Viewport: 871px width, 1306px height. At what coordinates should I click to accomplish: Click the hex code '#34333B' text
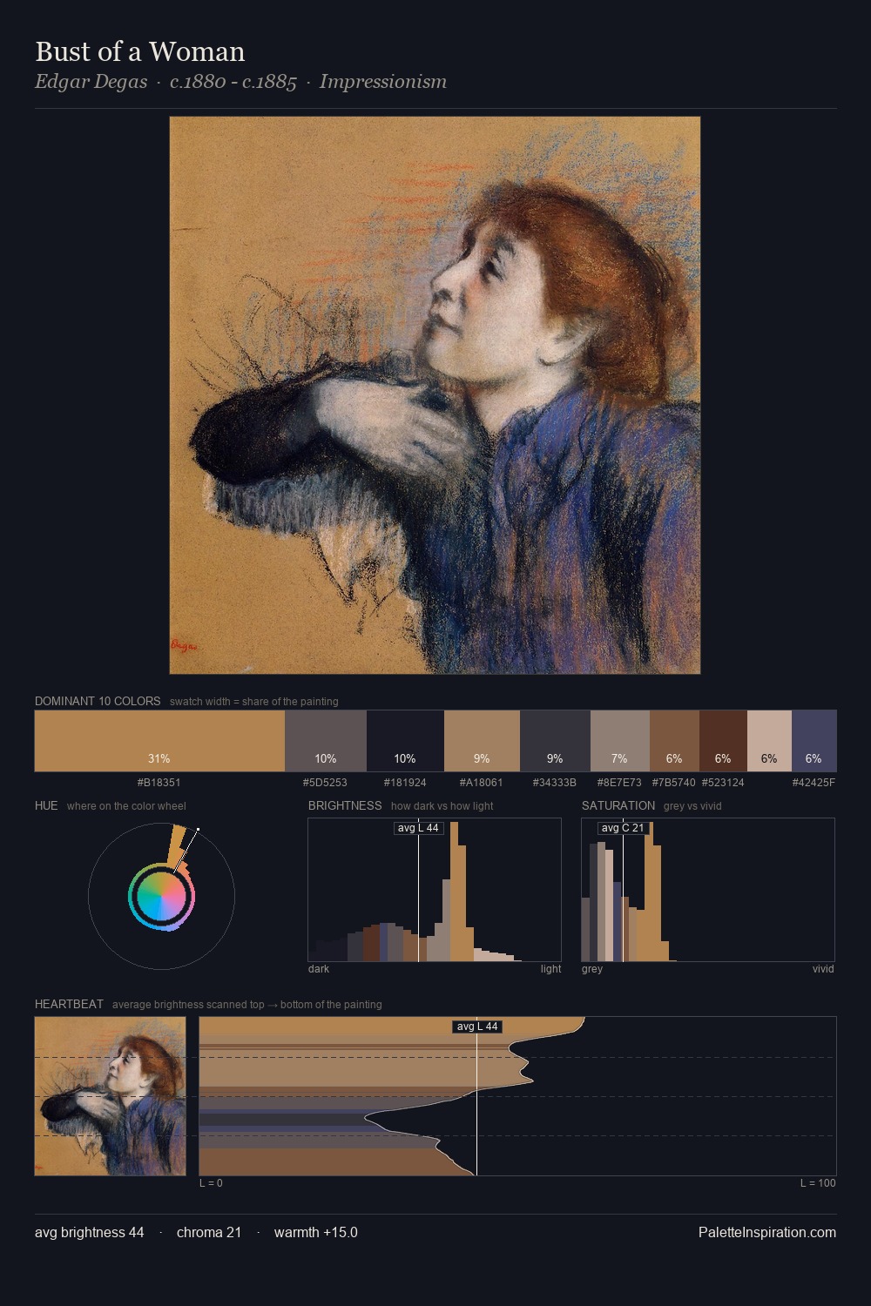click(x=555, y=783)
